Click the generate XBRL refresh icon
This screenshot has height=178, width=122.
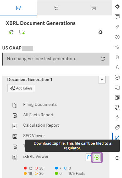tap(11, 32)
